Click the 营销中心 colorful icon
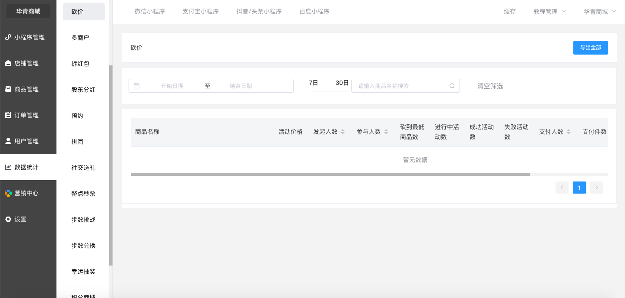Screen dimensions: 625x298 click(x=8, y=193)
